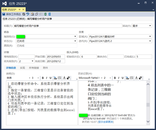Switch to the 实现 tab

coord(23,68)
